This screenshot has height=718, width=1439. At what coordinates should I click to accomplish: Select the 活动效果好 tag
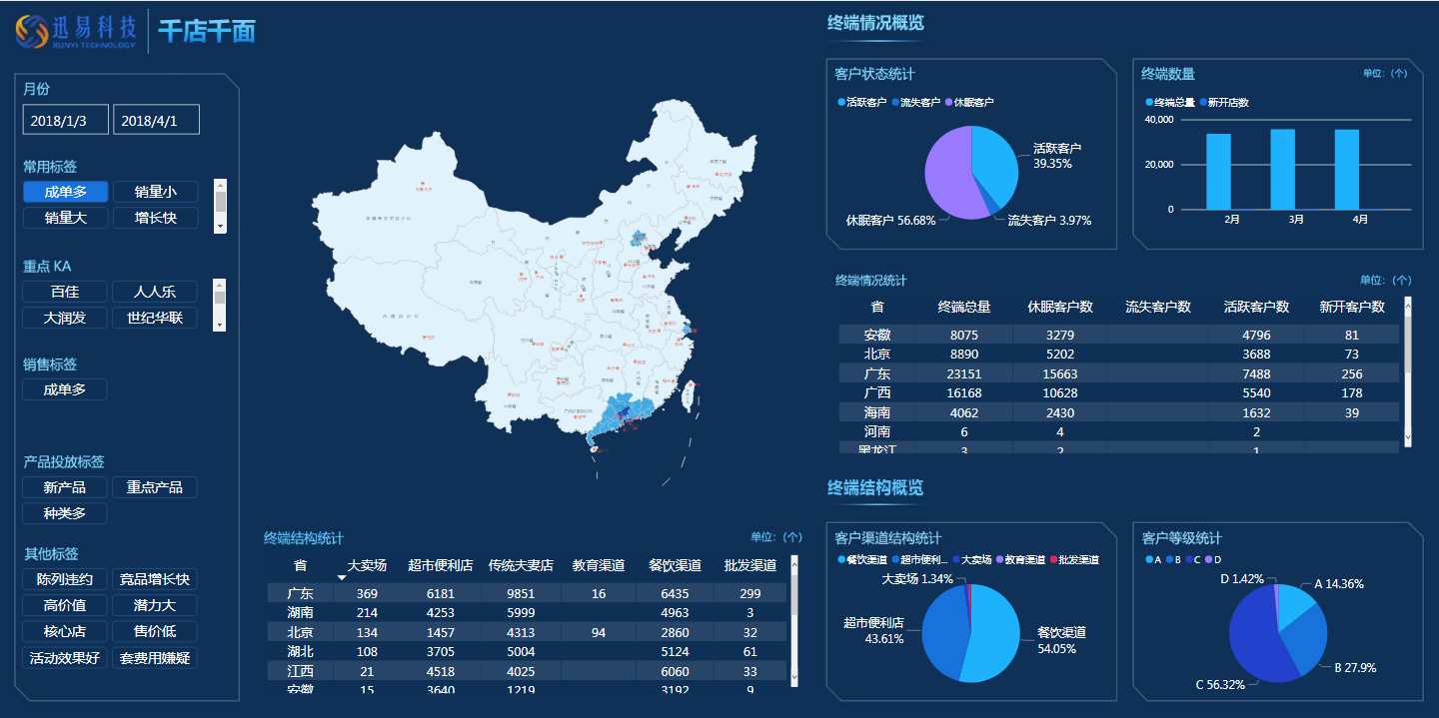[65, 658]
